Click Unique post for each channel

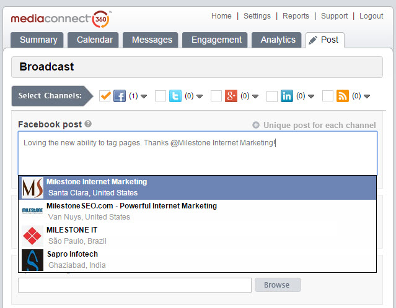(x=320, y=125)
